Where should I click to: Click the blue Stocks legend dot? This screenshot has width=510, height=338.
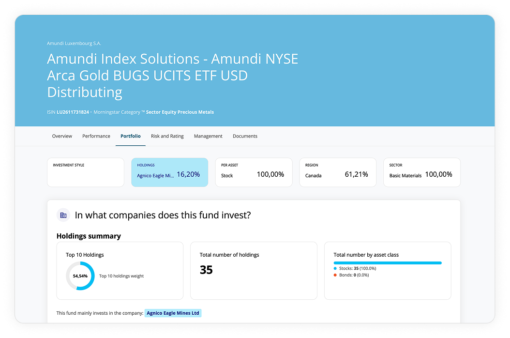tap(335, 268)
